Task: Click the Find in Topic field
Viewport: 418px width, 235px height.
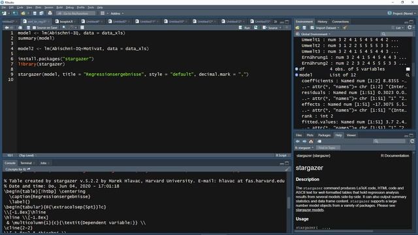Action: tap(328, 148)
